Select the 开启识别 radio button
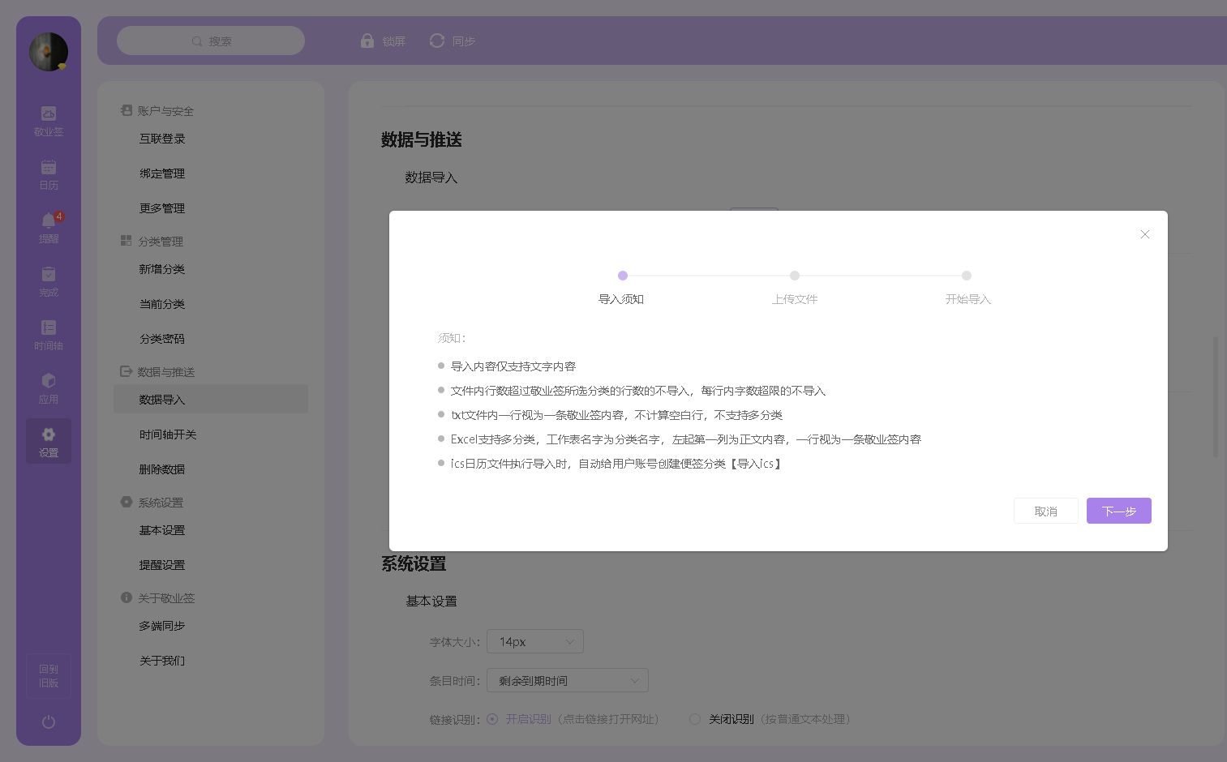This screenshot has height=762, width=1227. point(492,719)
